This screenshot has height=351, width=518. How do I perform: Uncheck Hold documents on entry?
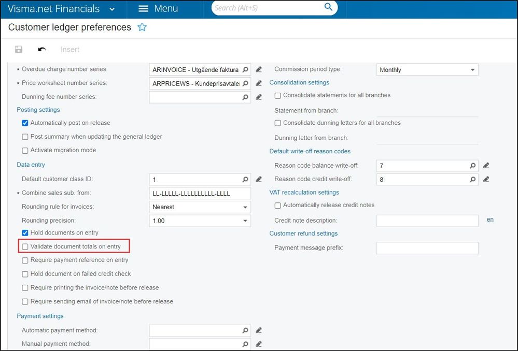point(25,233)
